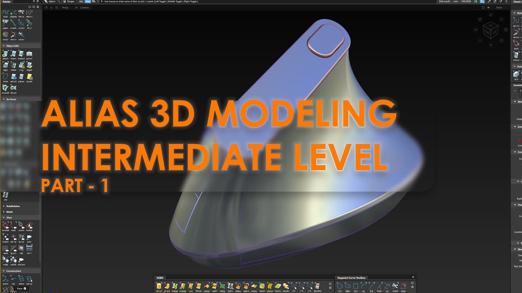Screen dimensions: 522x293
Task: Click the Show button in viewport header
Action: (x=499, y=7)
